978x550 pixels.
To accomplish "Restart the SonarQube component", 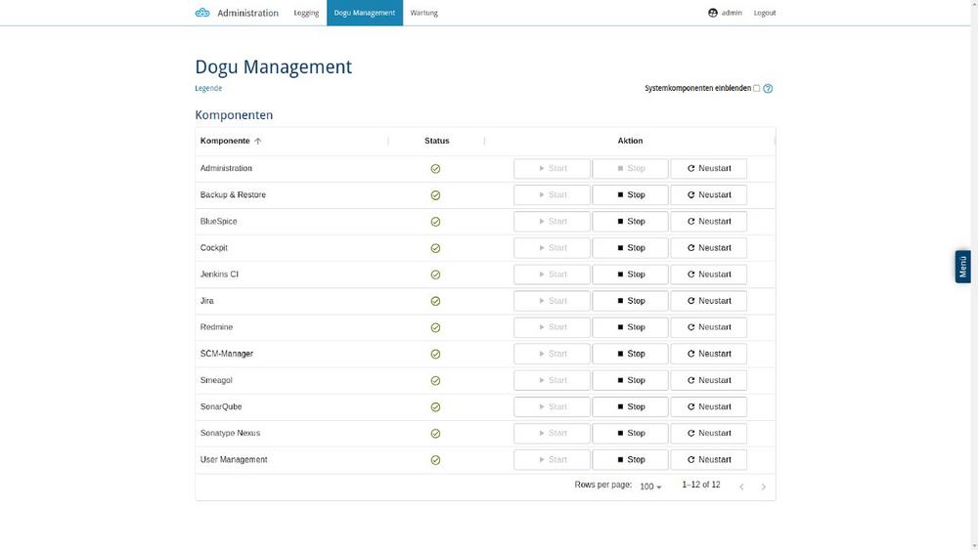I will pyautogui.click(x=708, y=406).
